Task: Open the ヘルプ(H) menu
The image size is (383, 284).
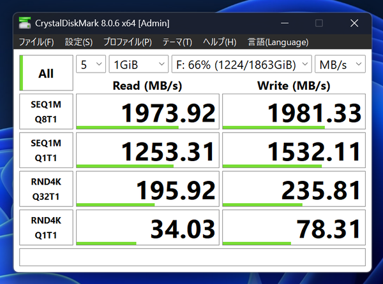Action: [x=220, y=42]
